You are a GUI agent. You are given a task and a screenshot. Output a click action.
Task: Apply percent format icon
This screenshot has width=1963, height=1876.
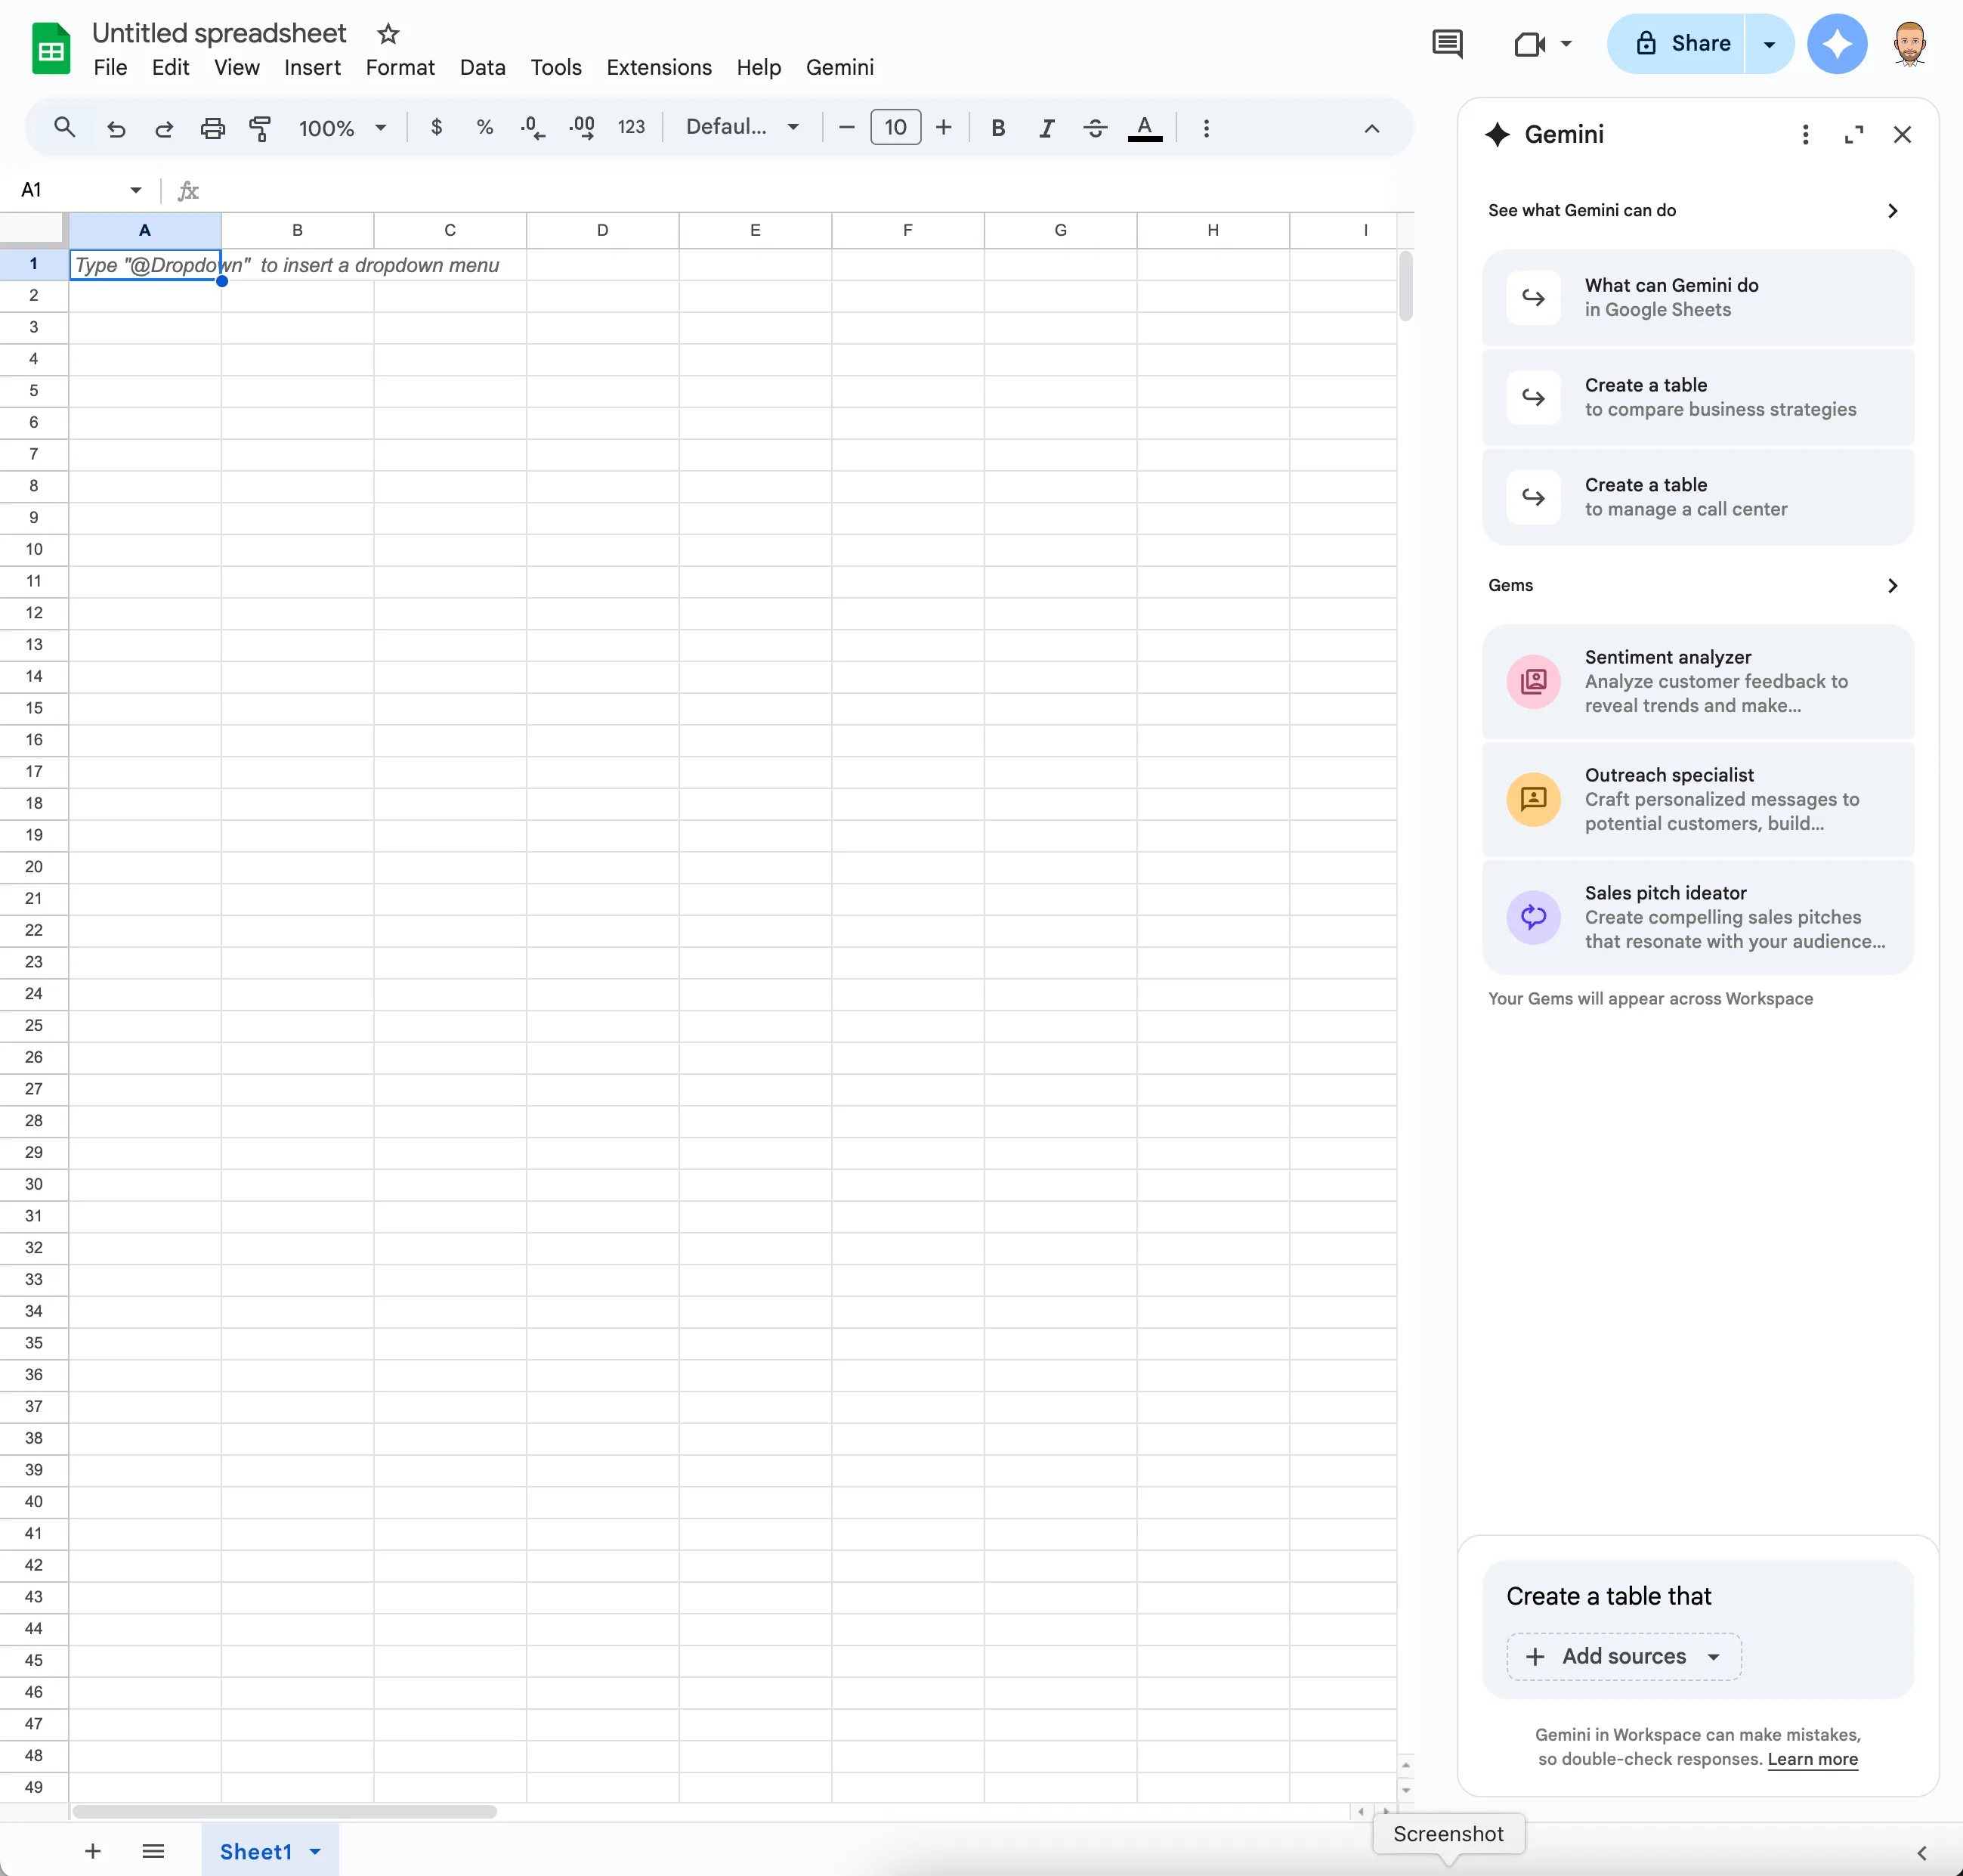(x=485, y=128)
